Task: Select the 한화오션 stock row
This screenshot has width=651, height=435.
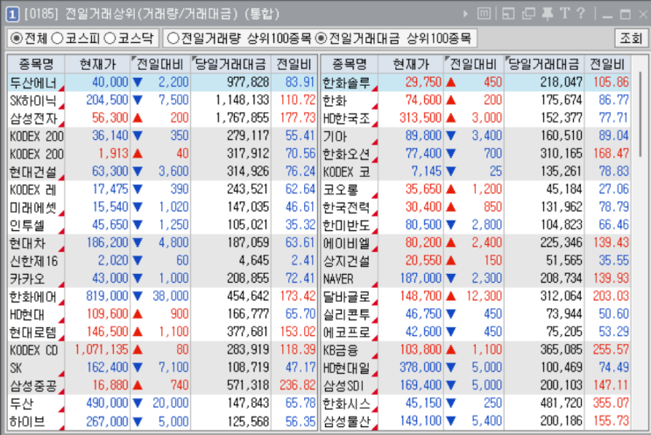Action: click(x=476, y=154)
